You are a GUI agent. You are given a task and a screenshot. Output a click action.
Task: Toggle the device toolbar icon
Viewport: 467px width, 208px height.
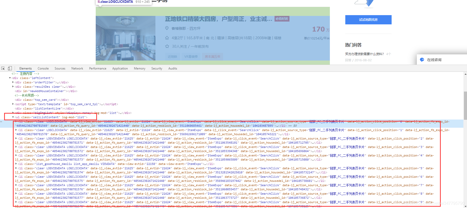(x=10, y=68)
